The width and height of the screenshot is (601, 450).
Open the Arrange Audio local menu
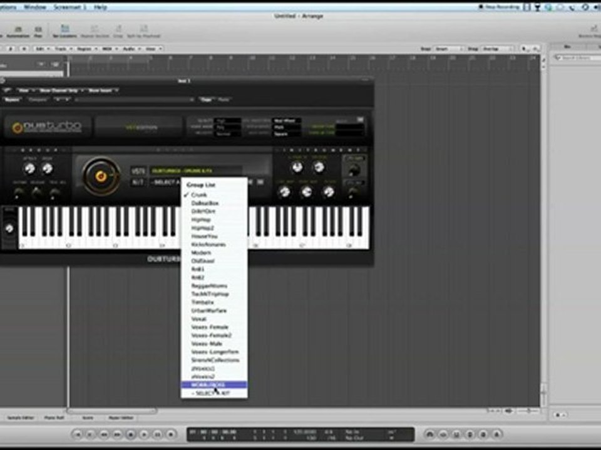pos(131,49)
